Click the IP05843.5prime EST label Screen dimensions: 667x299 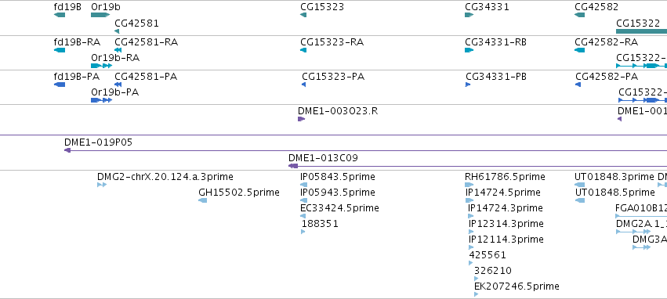(338, 177)
